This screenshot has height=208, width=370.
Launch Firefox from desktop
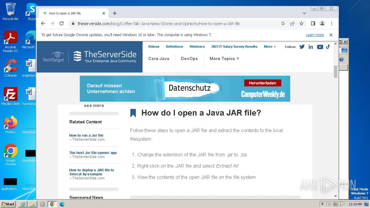pos(10,125)
